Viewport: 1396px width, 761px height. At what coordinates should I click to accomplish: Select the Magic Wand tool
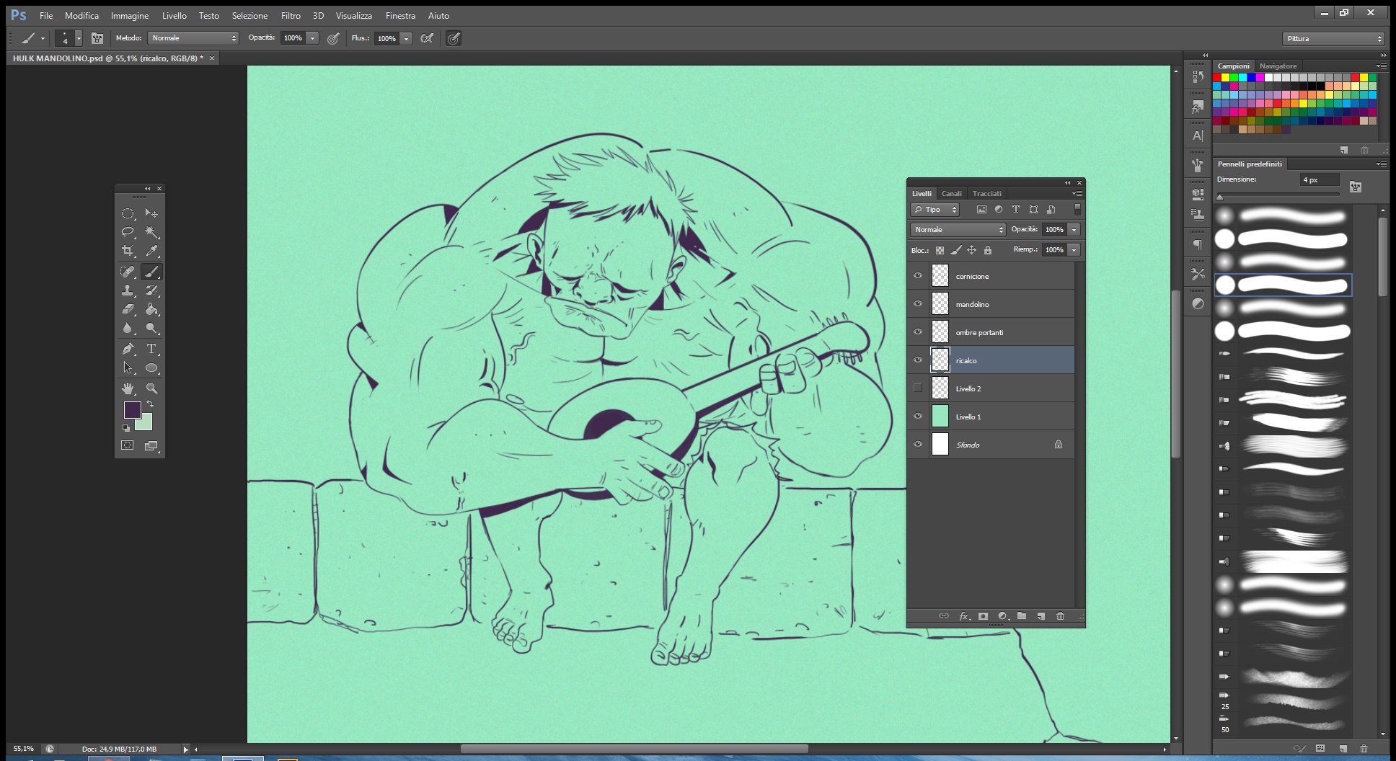click(151, 232)
